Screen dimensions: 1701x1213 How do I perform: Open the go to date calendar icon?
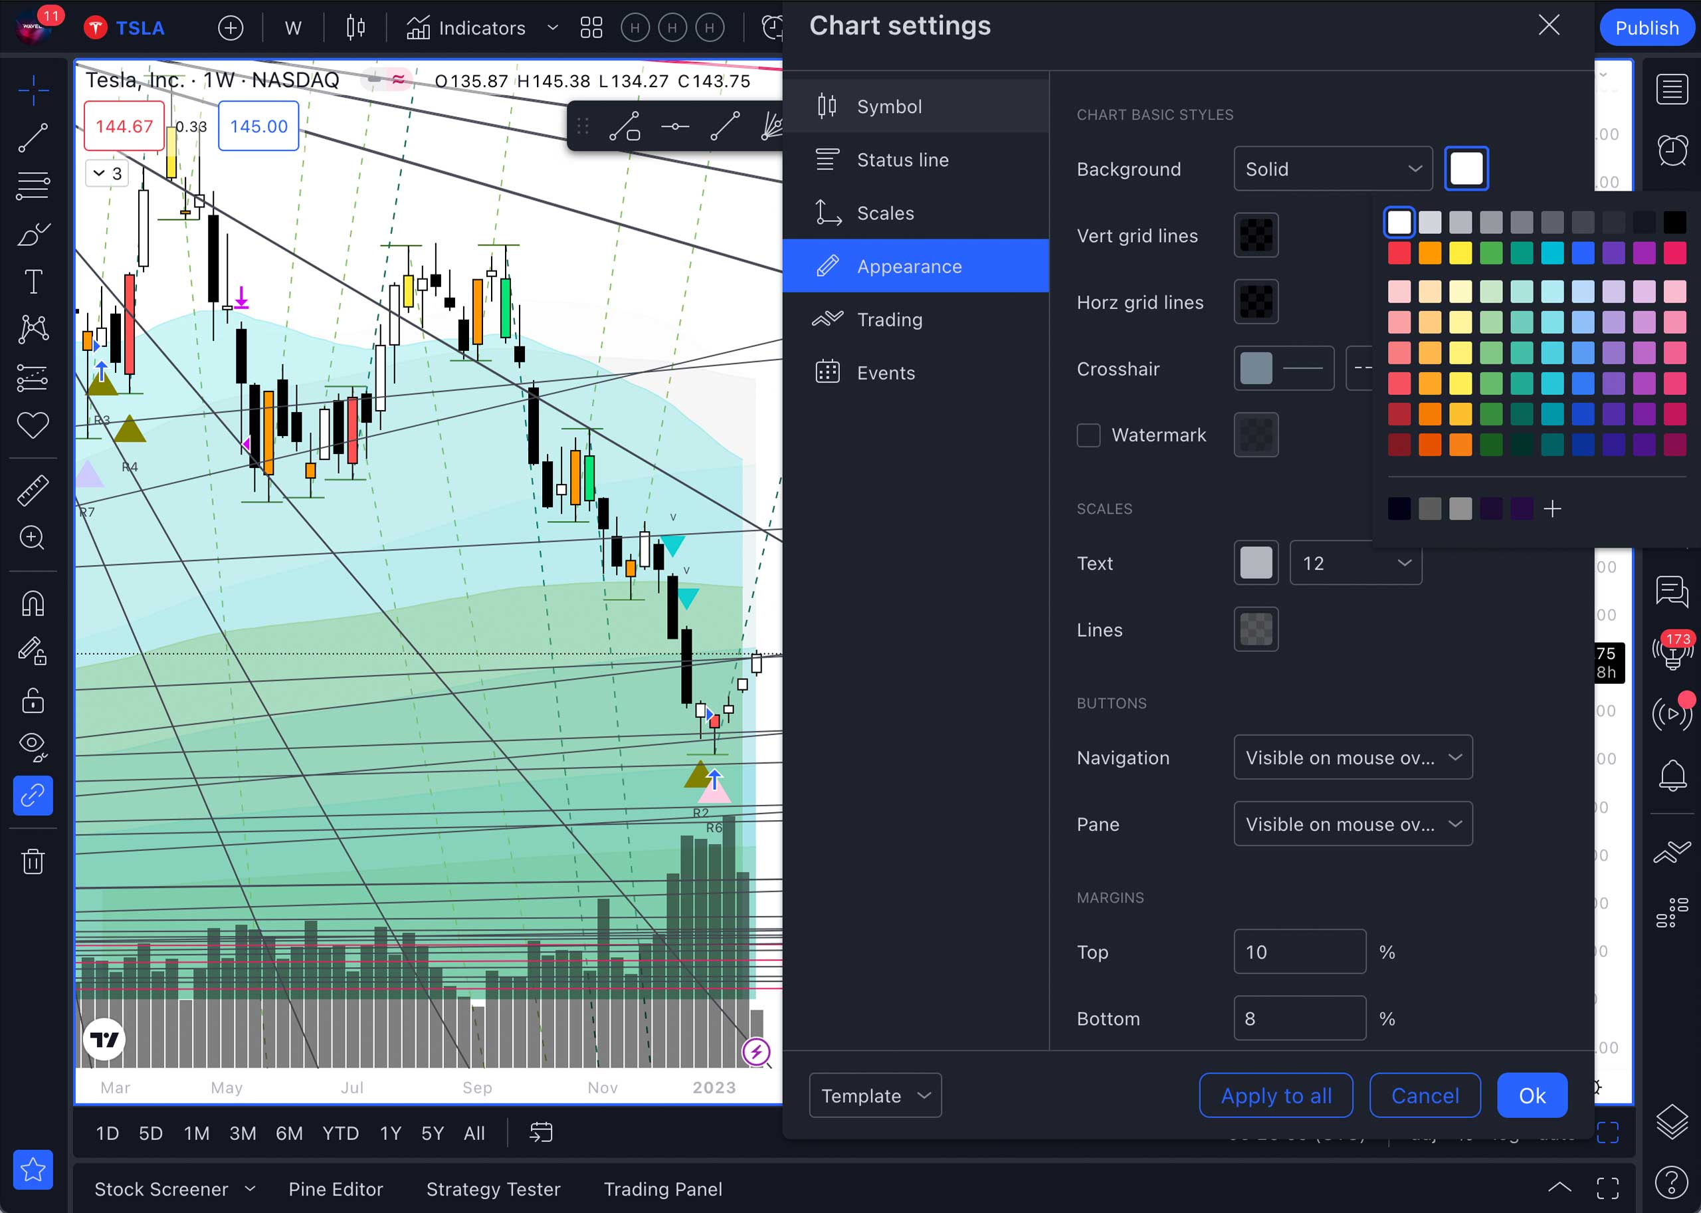[x=541, y=1133]
